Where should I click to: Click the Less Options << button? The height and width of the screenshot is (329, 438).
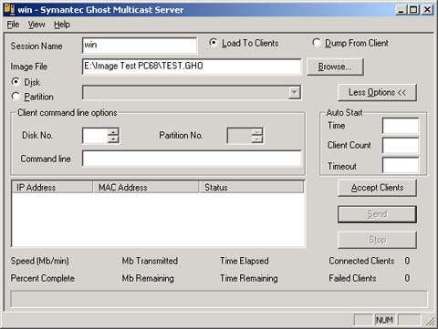click(x=377, y=92)
